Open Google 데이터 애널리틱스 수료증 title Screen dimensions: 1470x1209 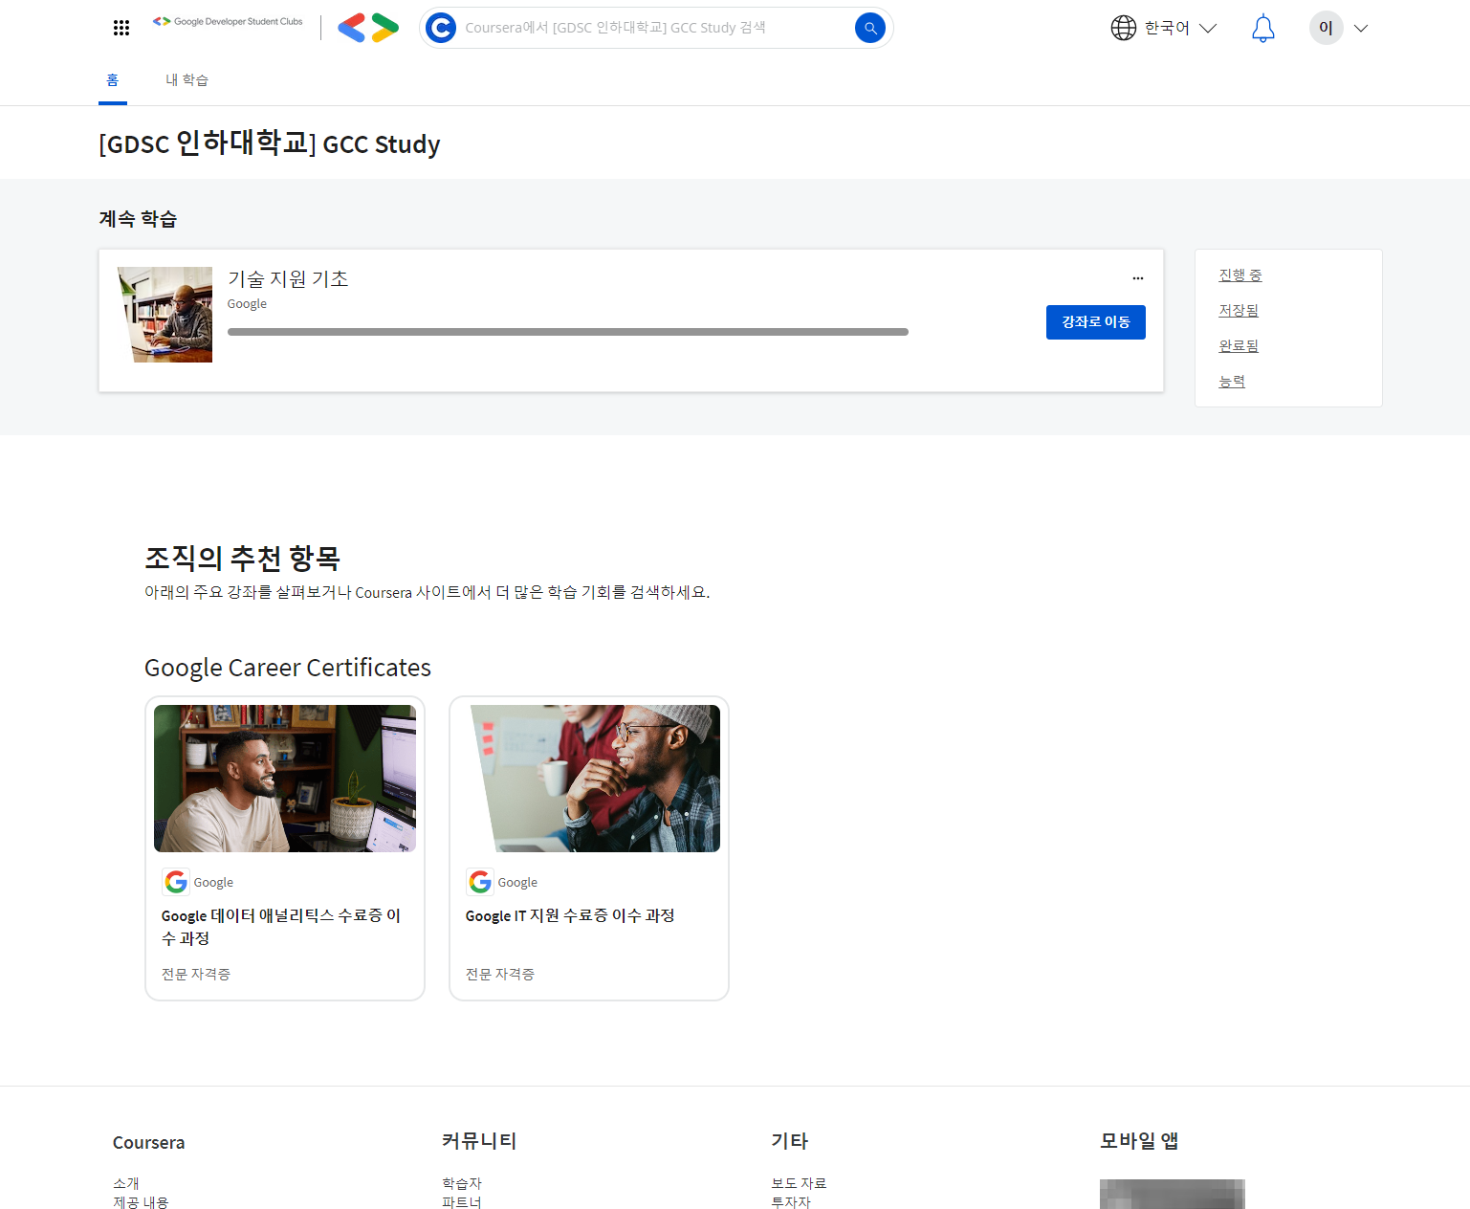tap(281, 927)
